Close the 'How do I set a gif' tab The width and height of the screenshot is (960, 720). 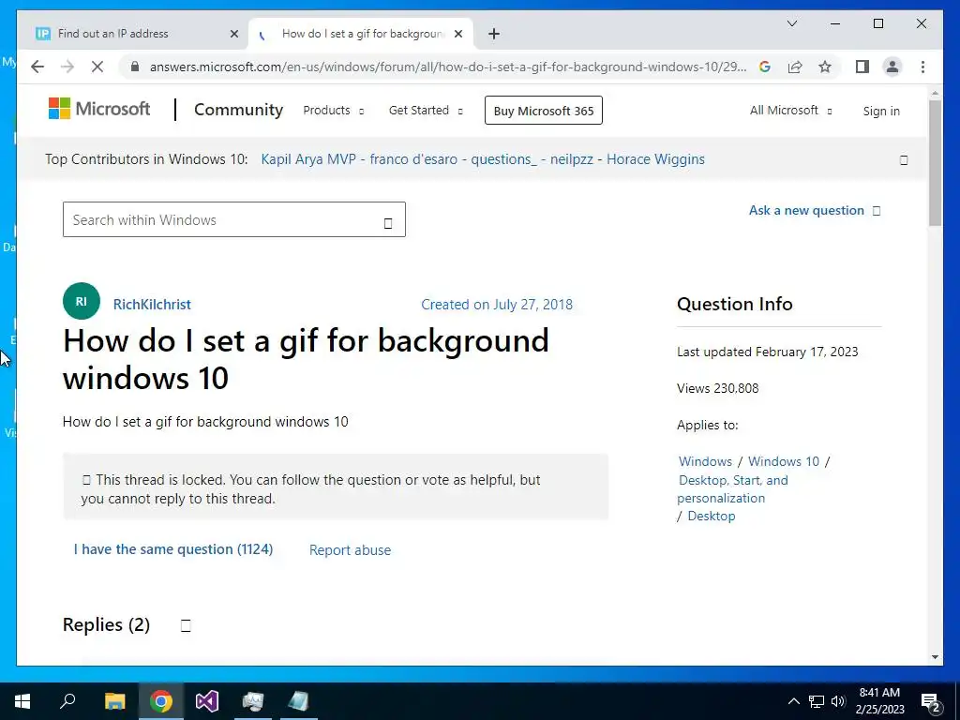pos(458,34)
